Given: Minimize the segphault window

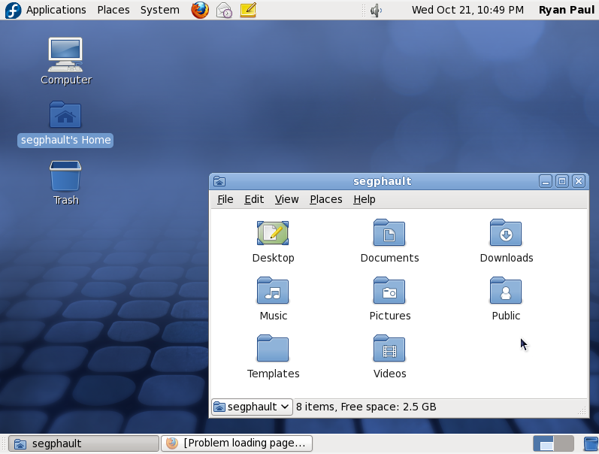Looking at the screenshot, I should pos(546,181).
